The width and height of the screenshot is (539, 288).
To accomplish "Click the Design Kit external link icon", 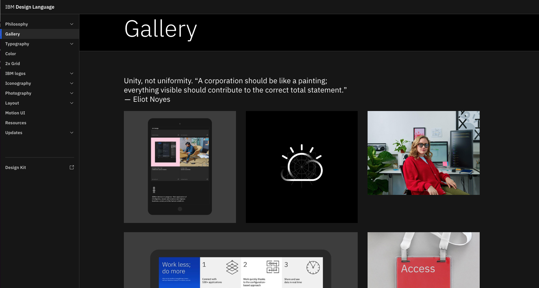I will click(x=72, y=167).
